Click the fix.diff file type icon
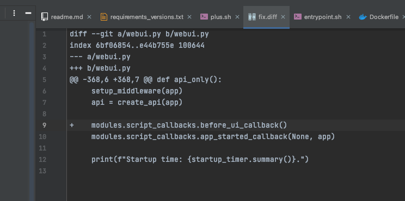This screenshot has width=405, height=201. [x=252, y=17]
